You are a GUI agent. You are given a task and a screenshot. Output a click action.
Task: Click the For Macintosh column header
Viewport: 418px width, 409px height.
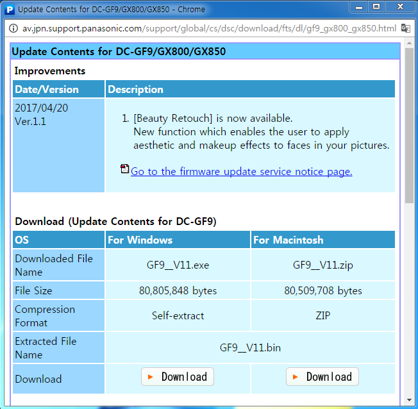tap(323, 240)
